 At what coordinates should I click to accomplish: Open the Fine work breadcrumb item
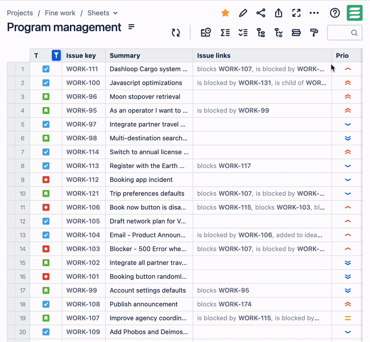coord(60,13)
